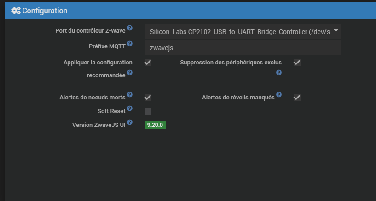The width and height of the screenshot is (376, 201).
Task: Click help icon next to Version ZwaveJS UI
Action: click(x=130, y=122)
